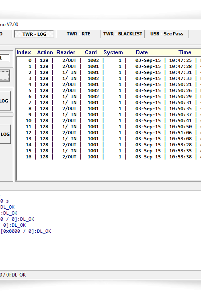Click the status bar DL_OK message

[x=13, y=275]
